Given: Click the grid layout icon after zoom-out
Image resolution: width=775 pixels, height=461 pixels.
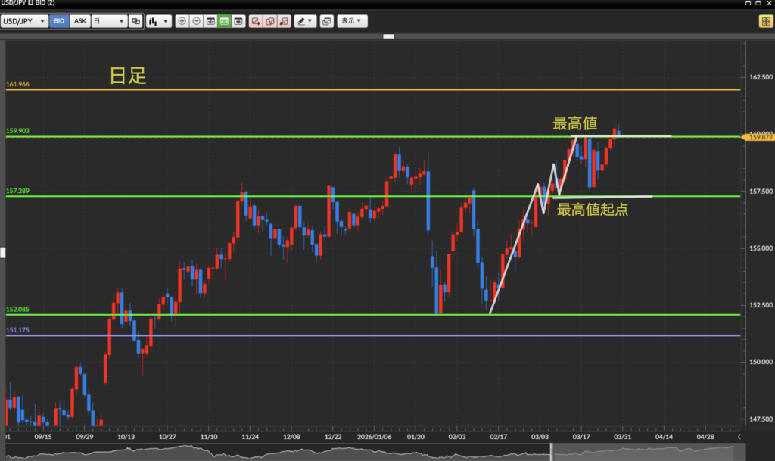Looking at the screenshot, I should tap(210, 21).
